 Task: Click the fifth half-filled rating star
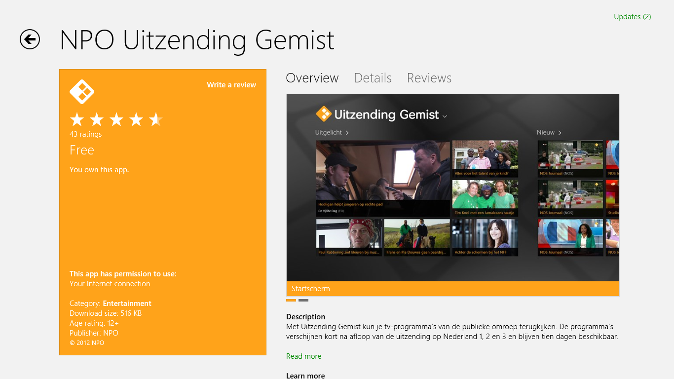pyautogui.click(x=156, y=119)
